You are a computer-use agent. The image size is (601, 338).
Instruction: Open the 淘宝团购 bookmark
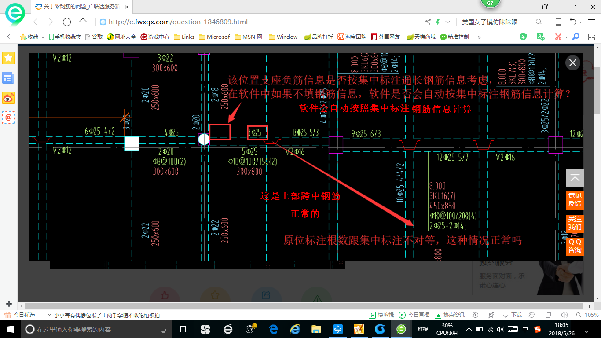coord(352,37)
